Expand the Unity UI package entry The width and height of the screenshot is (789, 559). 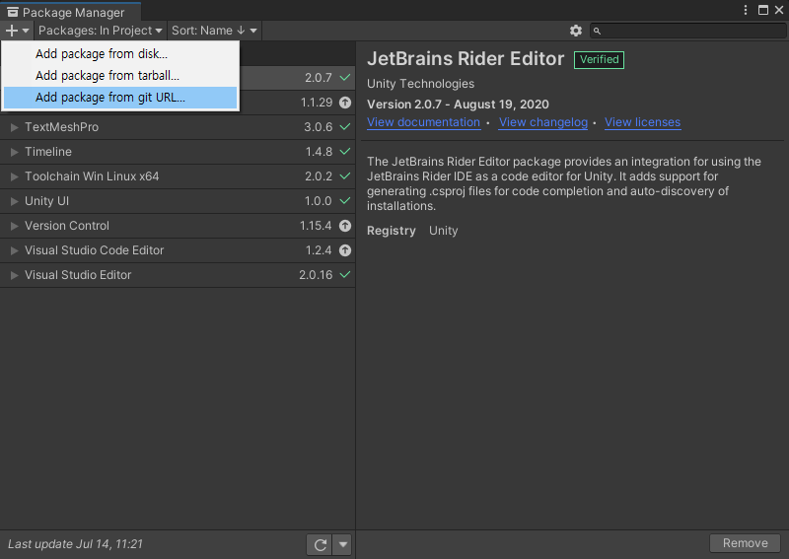coord(15,201)
